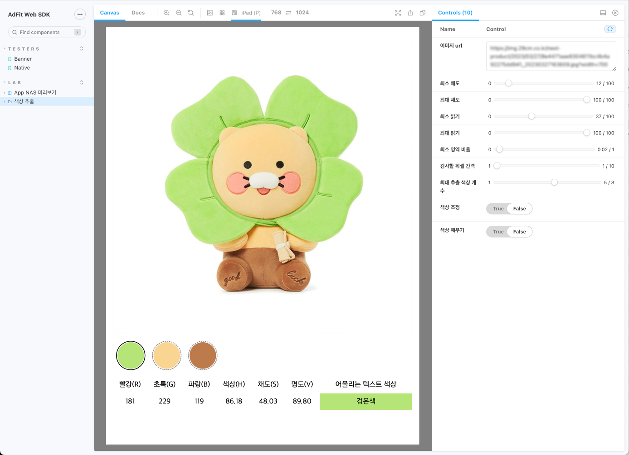629x455 pixels.
Task: Click the magnifier icon in Find components
Action: [x=15, y=32]
